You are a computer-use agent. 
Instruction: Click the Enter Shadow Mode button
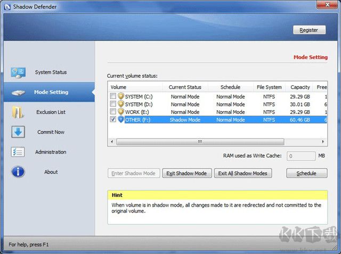[134, 174]
